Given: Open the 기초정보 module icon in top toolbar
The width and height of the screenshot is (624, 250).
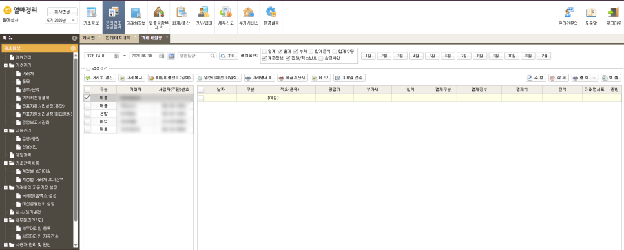Looking at the screenshot, I should pyautogui.click(x=90, y=16).
